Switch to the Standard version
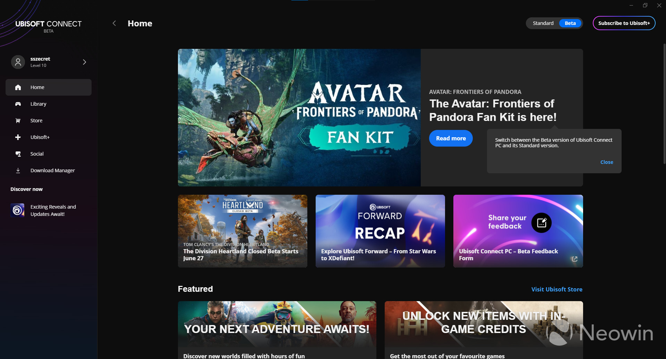The height and width of the screenshot is (359, 666). click(x=543, y=23)
